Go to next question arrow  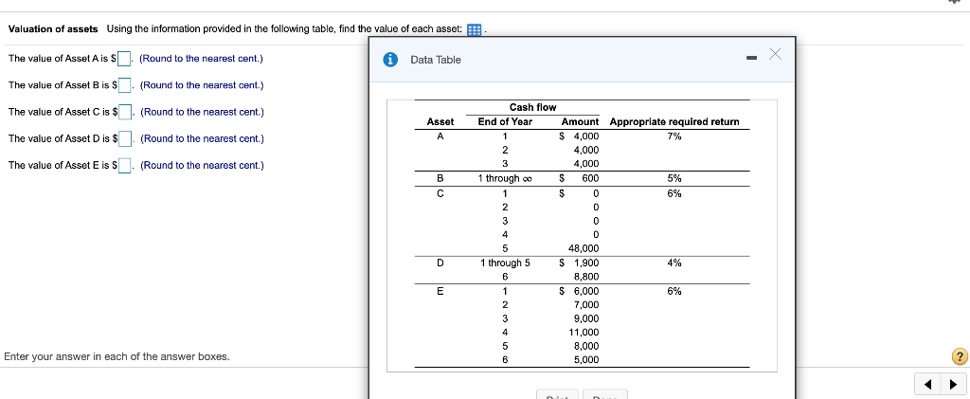pyautogui.click(x=953, y=384)
